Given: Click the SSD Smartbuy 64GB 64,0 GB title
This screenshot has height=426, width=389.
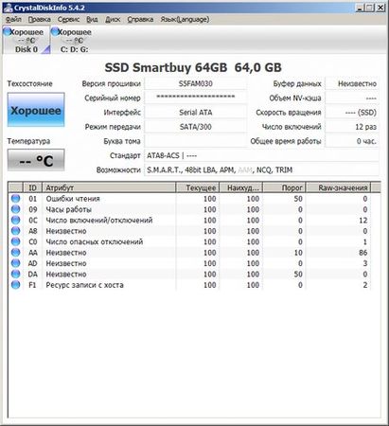Looking at the screenshot, I should [x=193, y=67].
